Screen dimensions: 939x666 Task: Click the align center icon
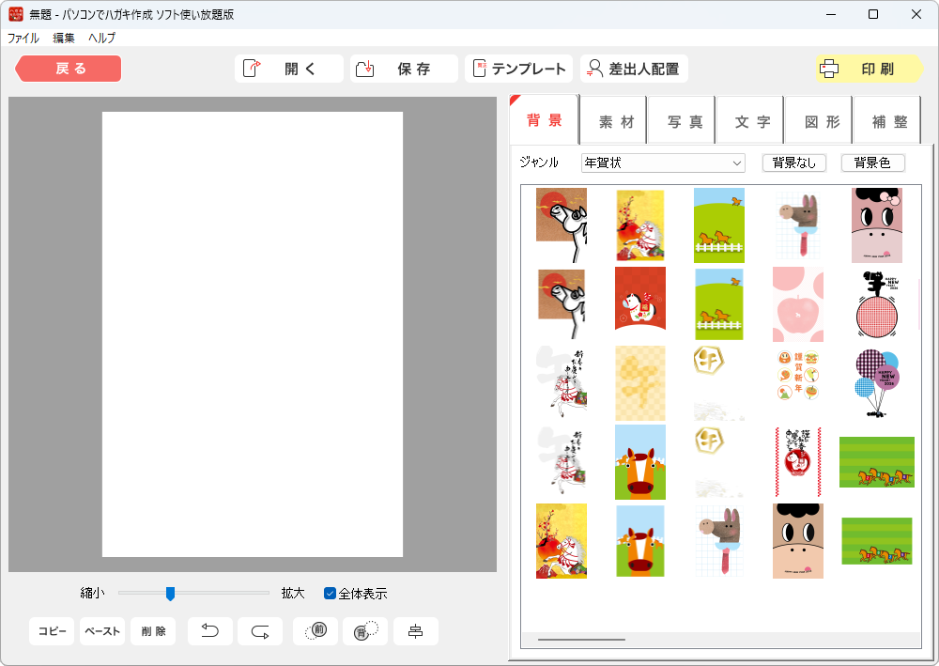[x=415, y=631]
